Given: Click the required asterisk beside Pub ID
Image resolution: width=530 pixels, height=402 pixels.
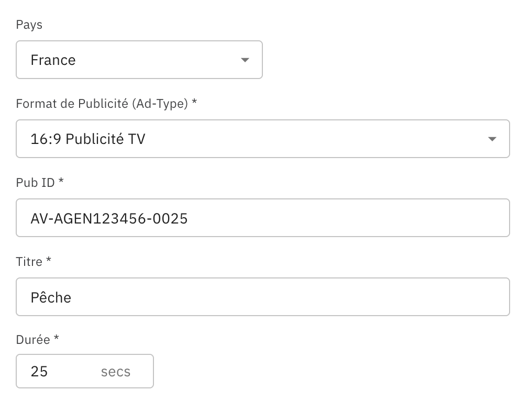Looking at the screenshot, I should pos(61,182).
